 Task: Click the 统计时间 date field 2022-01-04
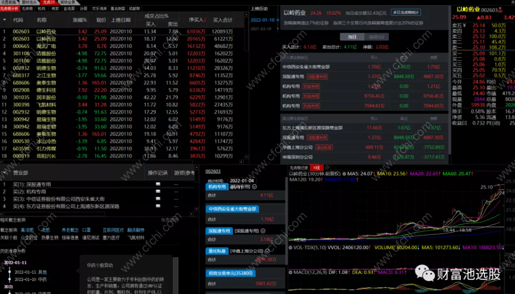242,181
